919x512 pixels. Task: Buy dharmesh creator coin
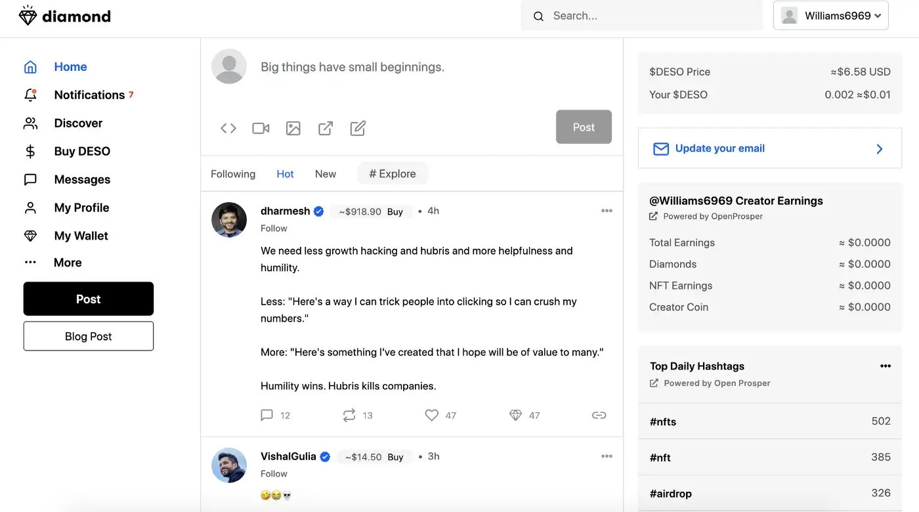point(395,211)
